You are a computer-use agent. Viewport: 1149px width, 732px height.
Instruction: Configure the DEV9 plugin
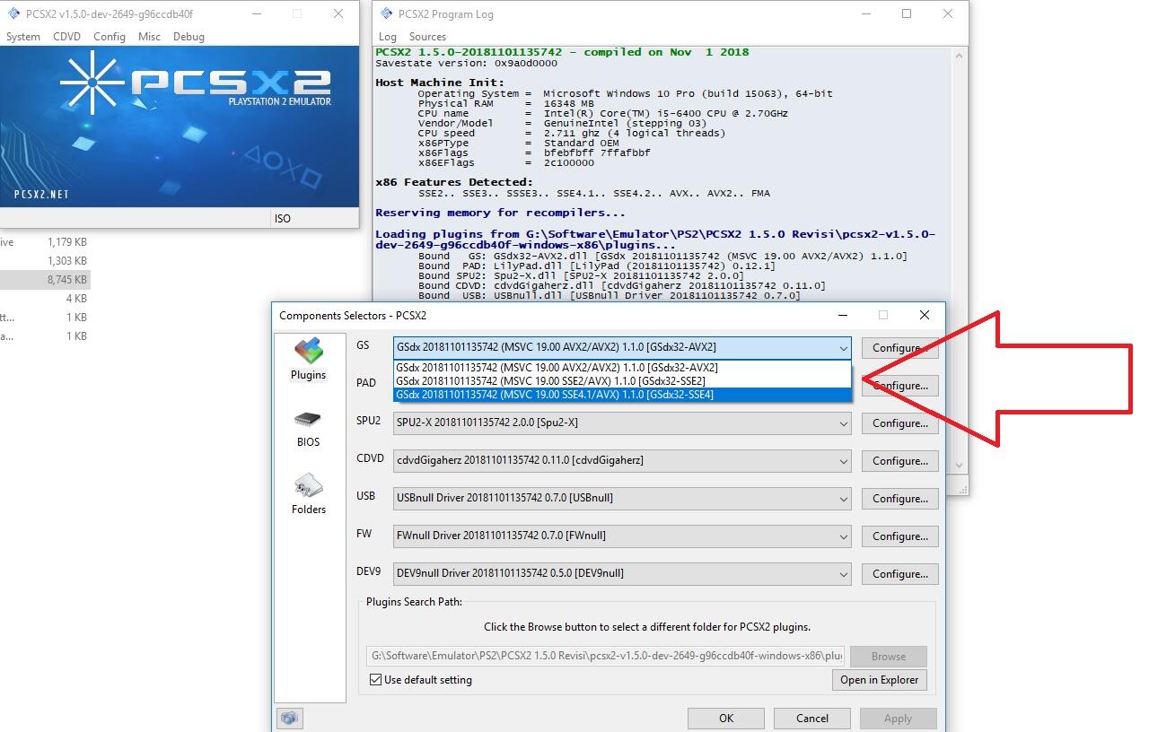(900, 574)
